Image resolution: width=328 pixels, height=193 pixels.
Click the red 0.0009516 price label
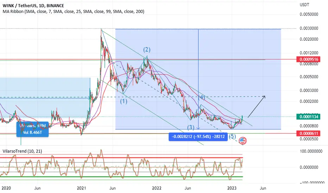309,59
